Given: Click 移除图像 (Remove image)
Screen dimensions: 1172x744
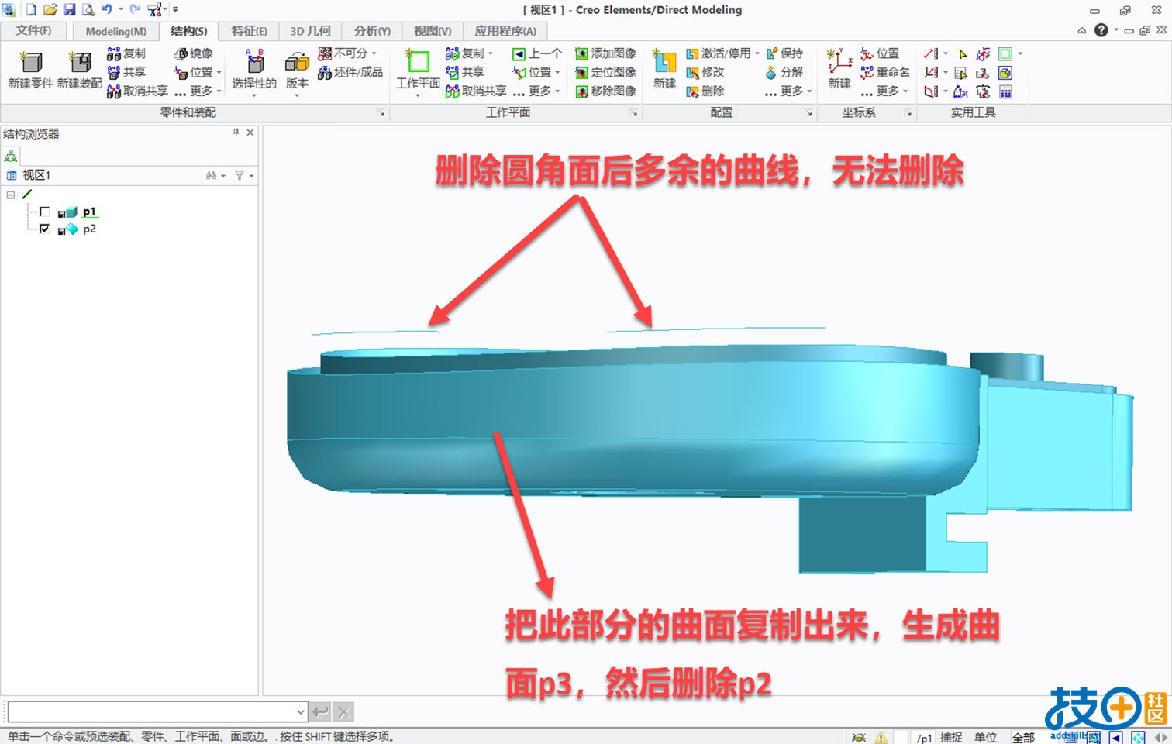Looking at the screenshot, I should (x=605, y=91).
